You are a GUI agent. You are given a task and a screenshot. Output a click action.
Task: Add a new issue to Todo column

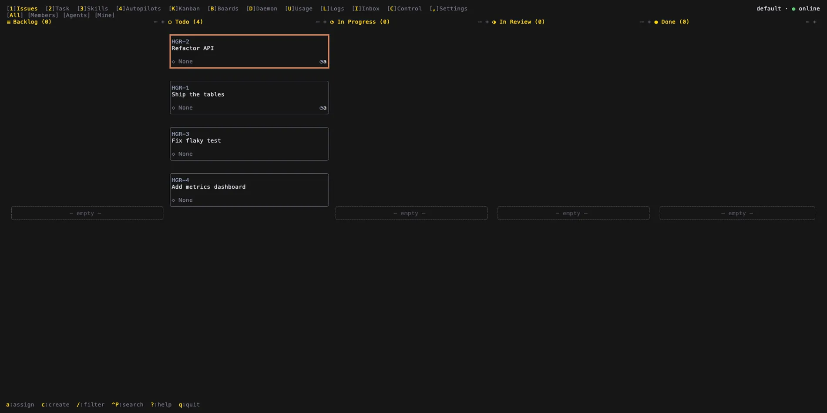[325, 22]
